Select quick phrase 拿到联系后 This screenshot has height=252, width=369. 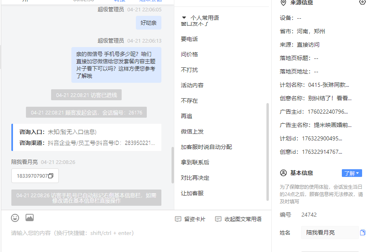[195, 162]
